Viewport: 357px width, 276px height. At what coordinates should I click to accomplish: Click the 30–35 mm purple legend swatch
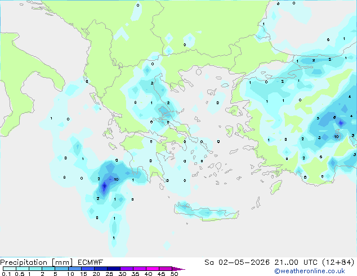click(x=126, y=269)
